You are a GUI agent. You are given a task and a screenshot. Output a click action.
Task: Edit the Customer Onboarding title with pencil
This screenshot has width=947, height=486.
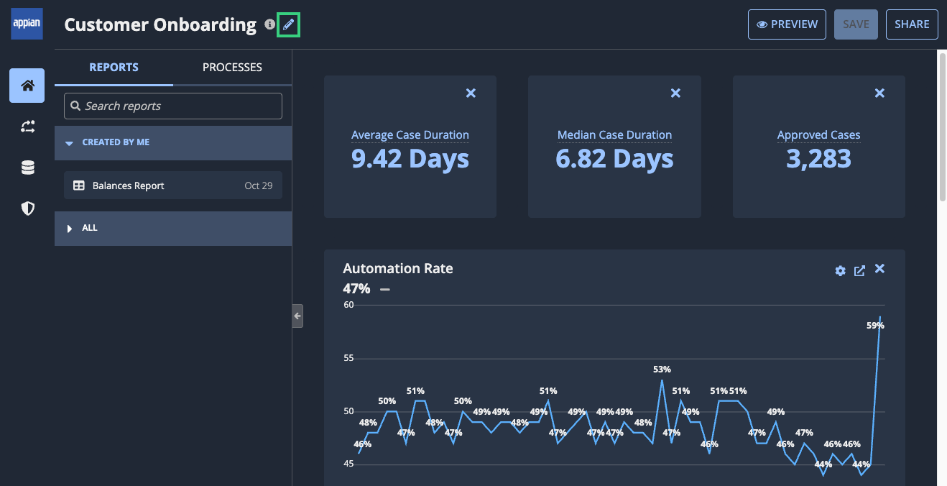coord(288,25)
